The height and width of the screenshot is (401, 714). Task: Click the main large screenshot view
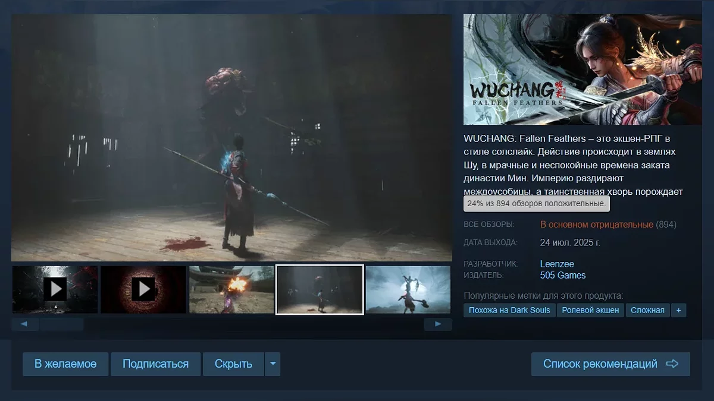point(231,138)
